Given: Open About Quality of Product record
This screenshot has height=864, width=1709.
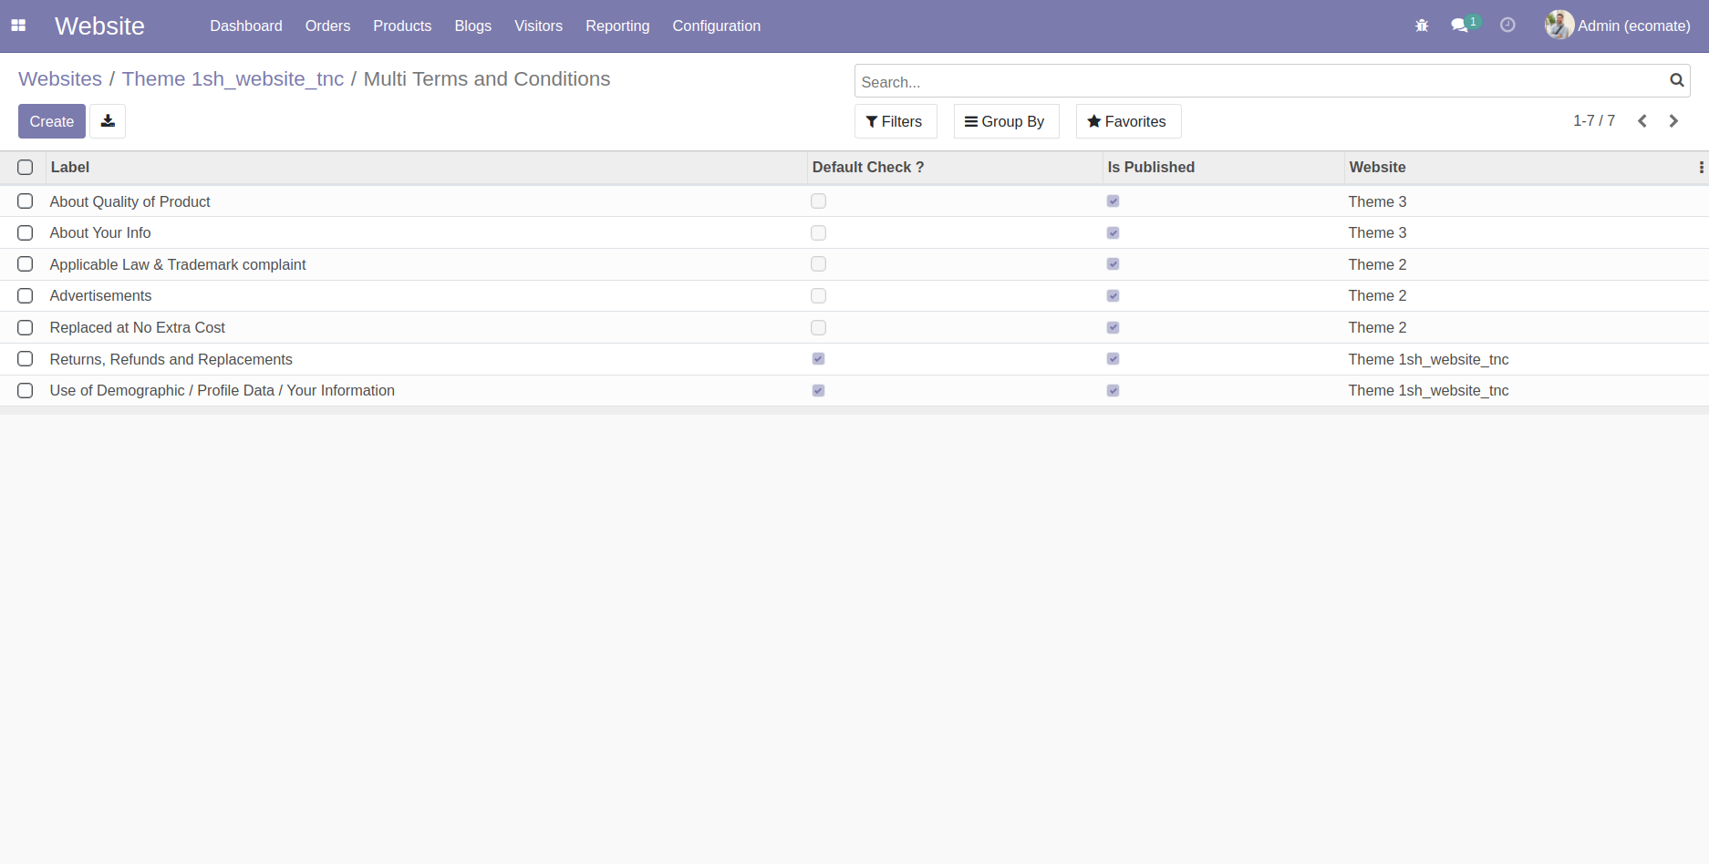Looking at the screenshot, I should [x=129, y=201].
